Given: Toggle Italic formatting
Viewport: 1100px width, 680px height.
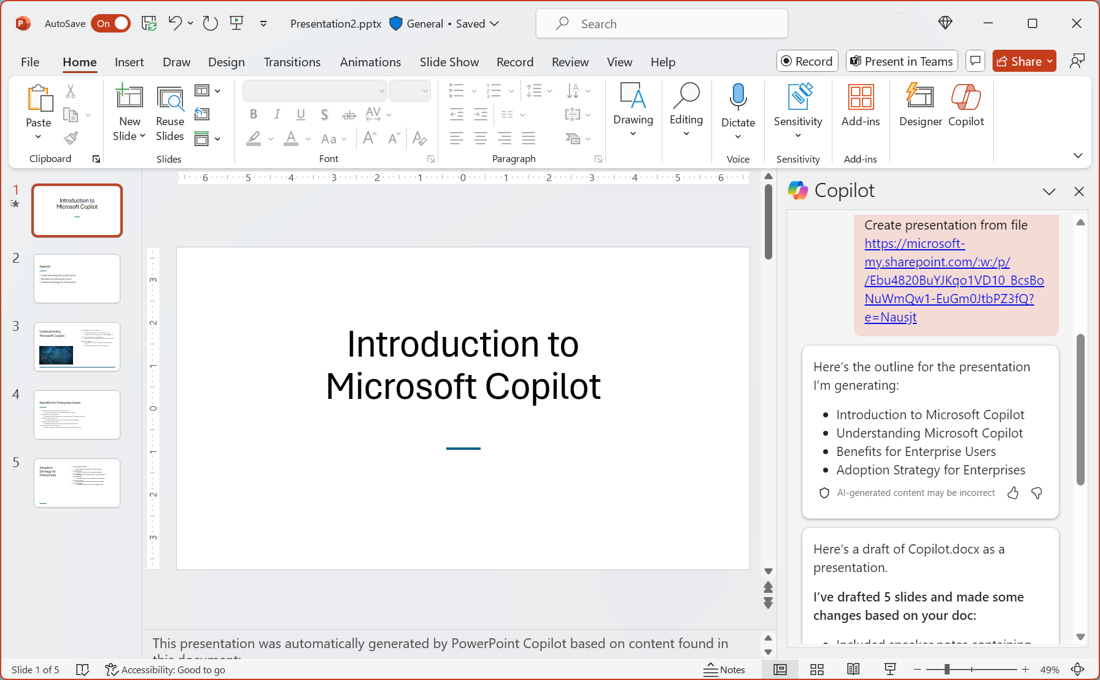Looking at the screenshot, I should pyautogui.click(x=277, y=114).
